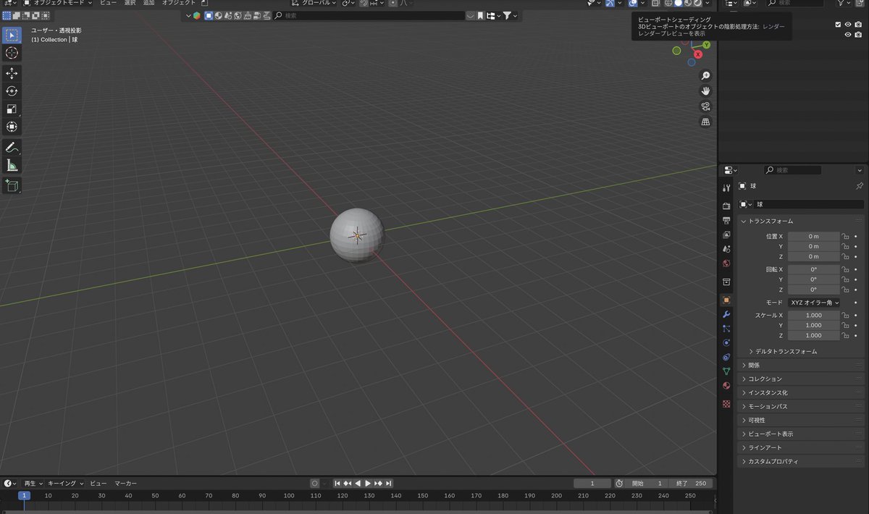Screen dimensions: 869x514
Task: Click the pan view hand icon
Action: pyautogui.click(x=705, y=91)
